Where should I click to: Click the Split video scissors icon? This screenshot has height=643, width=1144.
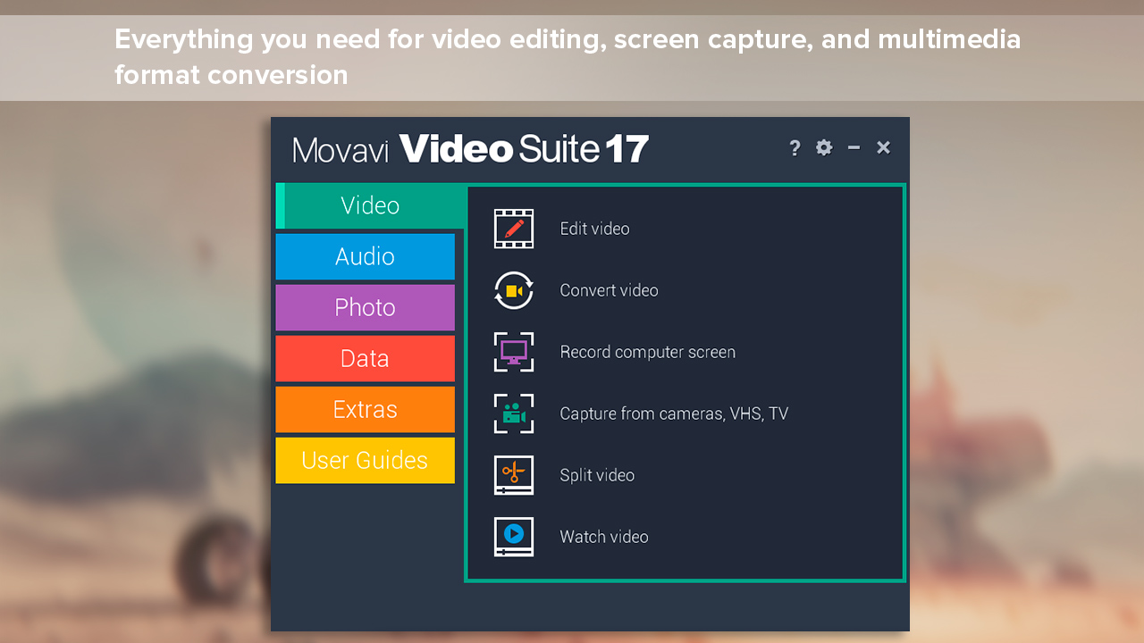tap(514, 475)
